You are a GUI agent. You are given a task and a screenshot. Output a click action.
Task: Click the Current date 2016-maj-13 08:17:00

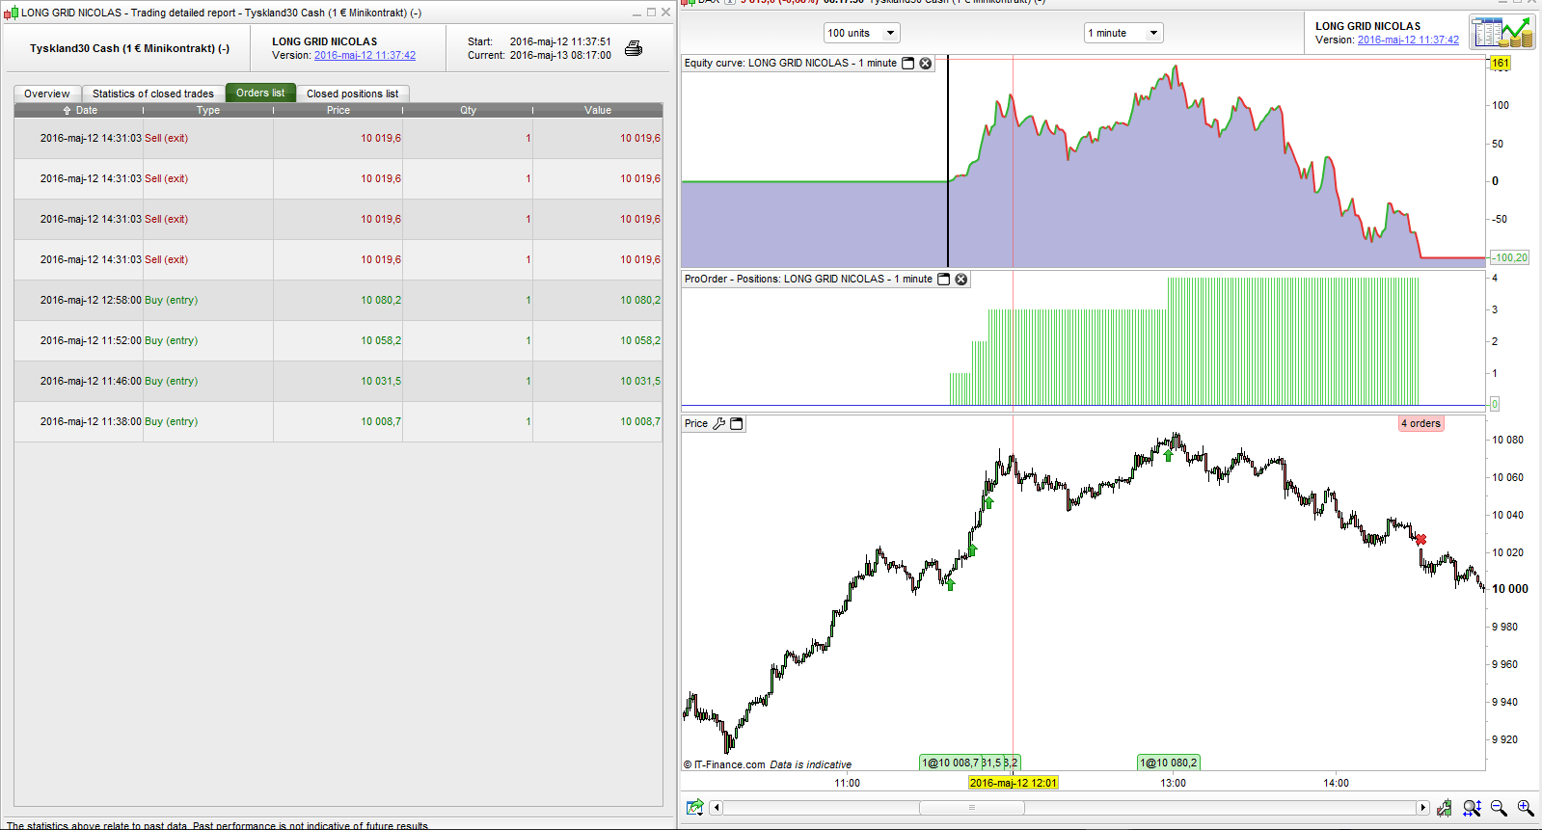[560, 56]
